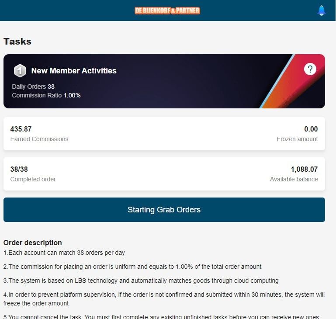Click the 30 minutes freeze rule text

tap(164, 299)
